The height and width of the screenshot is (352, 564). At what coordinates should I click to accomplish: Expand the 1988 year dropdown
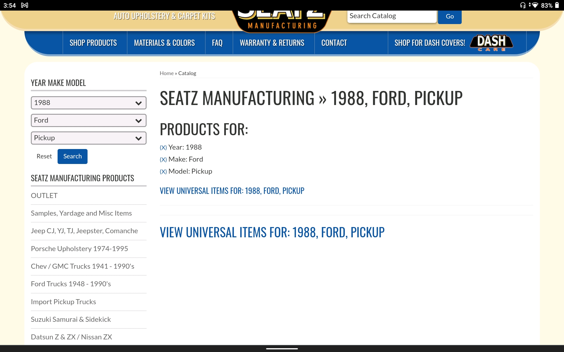pyautogui.click(x=88, y=103)
